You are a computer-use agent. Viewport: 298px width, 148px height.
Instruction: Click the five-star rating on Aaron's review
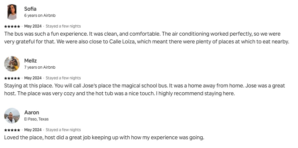(12, 130)
